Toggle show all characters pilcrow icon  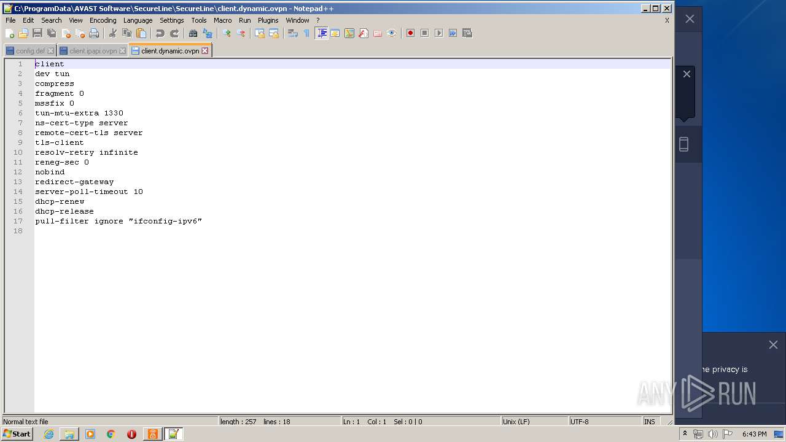click(307, 33)
